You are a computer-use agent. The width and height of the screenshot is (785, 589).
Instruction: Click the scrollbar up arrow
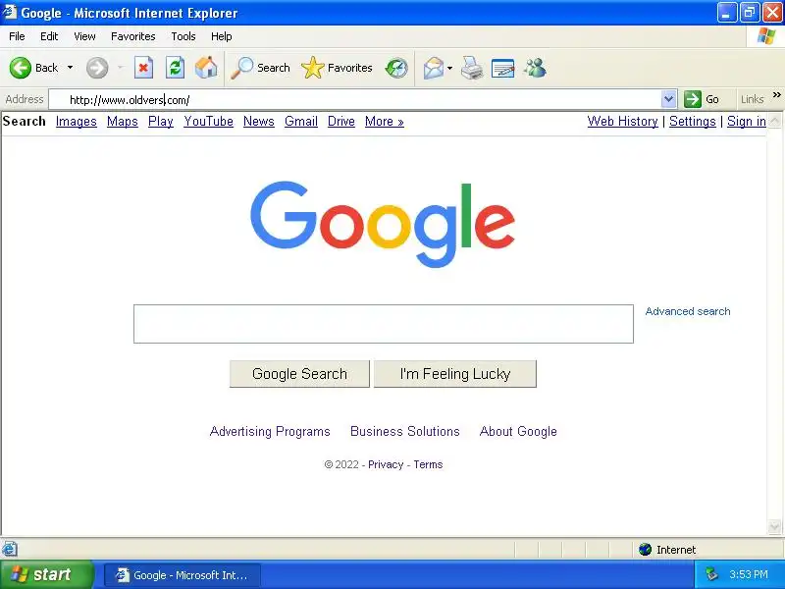click(x=774, y=120)
